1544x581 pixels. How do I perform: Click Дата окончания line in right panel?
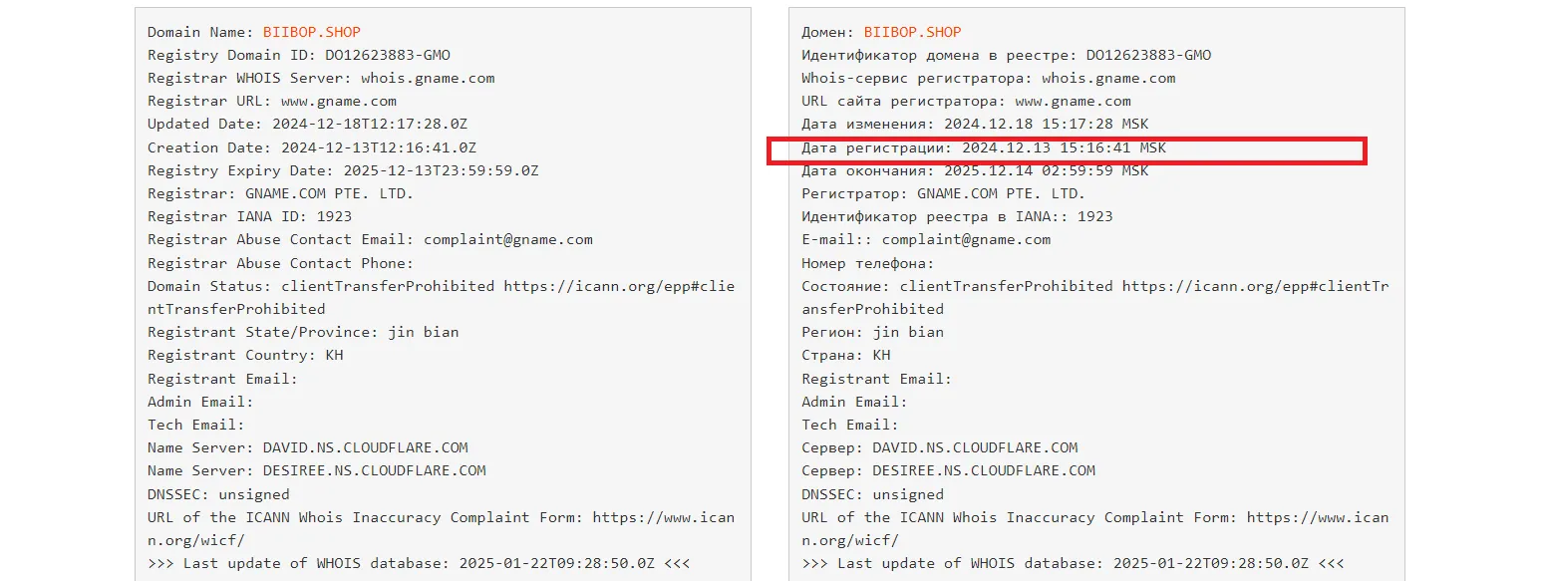tap(975, 170)
